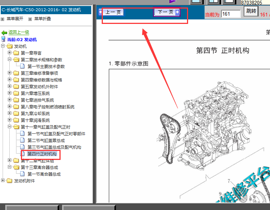Click folder icon of 第五章发动机外附件

16,86
